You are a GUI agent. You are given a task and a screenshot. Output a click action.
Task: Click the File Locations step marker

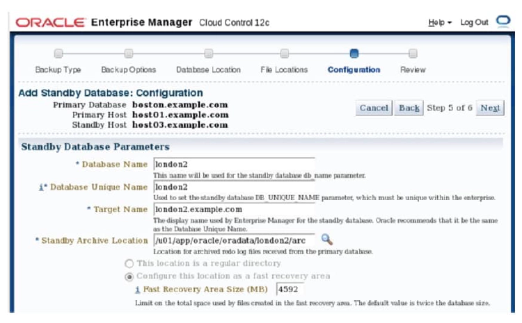click(x=284, y=53)
